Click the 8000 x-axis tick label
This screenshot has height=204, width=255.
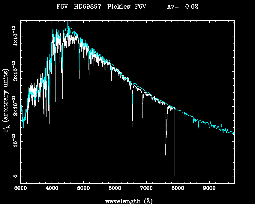click(178, 188)
